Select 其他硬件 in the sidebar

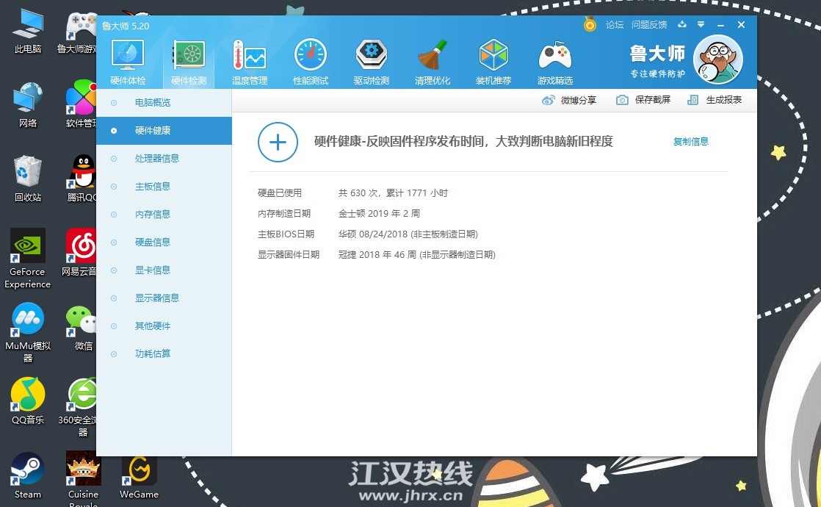click(x=164, y=326)
